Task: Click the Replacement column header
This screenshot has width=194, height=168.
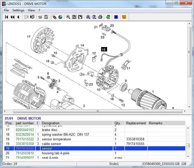Action: tap(136, 123)
